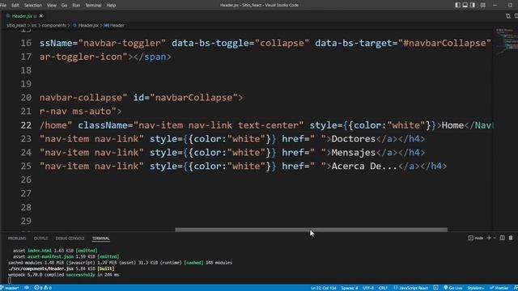
Task: Open the Terminal menu
Action: pyautogui.click(x=93, y=5)
